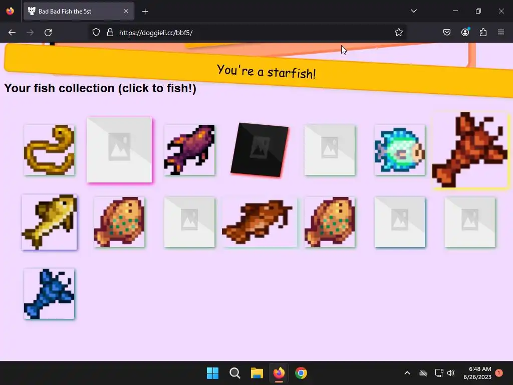Open the Firefox hamburger menu
This screenshot has height=385, width=513.
coord(501,33)
